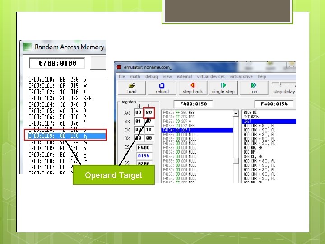The height and width of the screenshot is (244, 325).
Task: Open the virtual devices menu
Action: (211, 76)
